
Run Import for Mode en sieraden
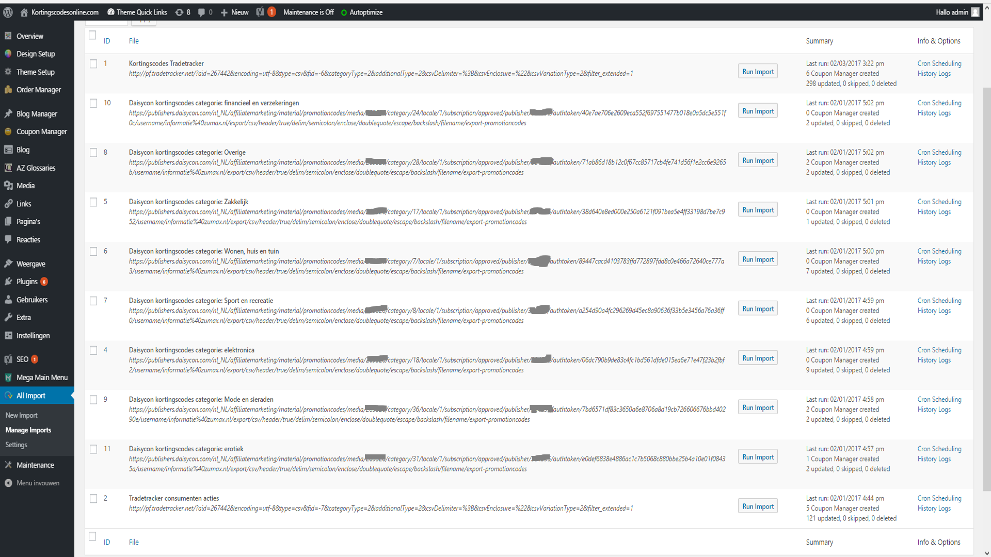pos(758,407)
